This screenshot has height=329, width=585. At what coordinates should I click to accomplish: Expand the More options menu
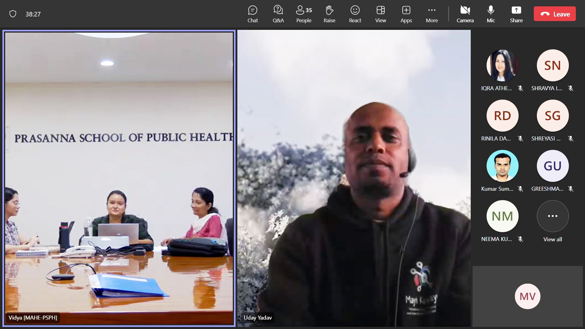point(432,14)
